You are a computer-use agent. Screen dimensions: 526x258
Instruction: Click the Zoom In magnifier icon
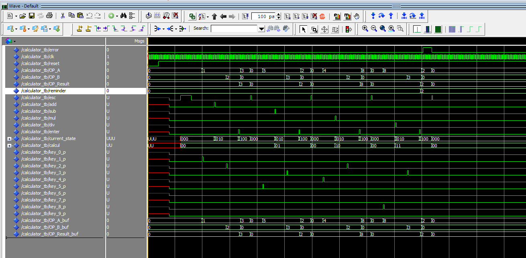pos(365,29)
